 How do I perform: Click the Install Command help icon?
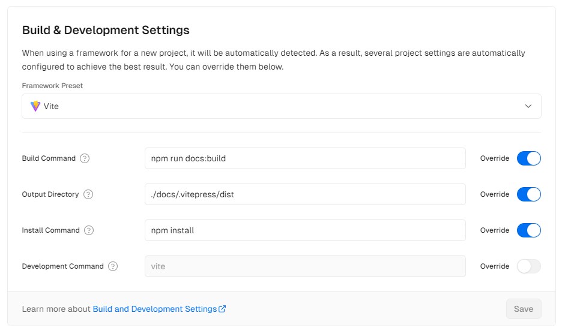pyautogui.click(x=89, y=230)
